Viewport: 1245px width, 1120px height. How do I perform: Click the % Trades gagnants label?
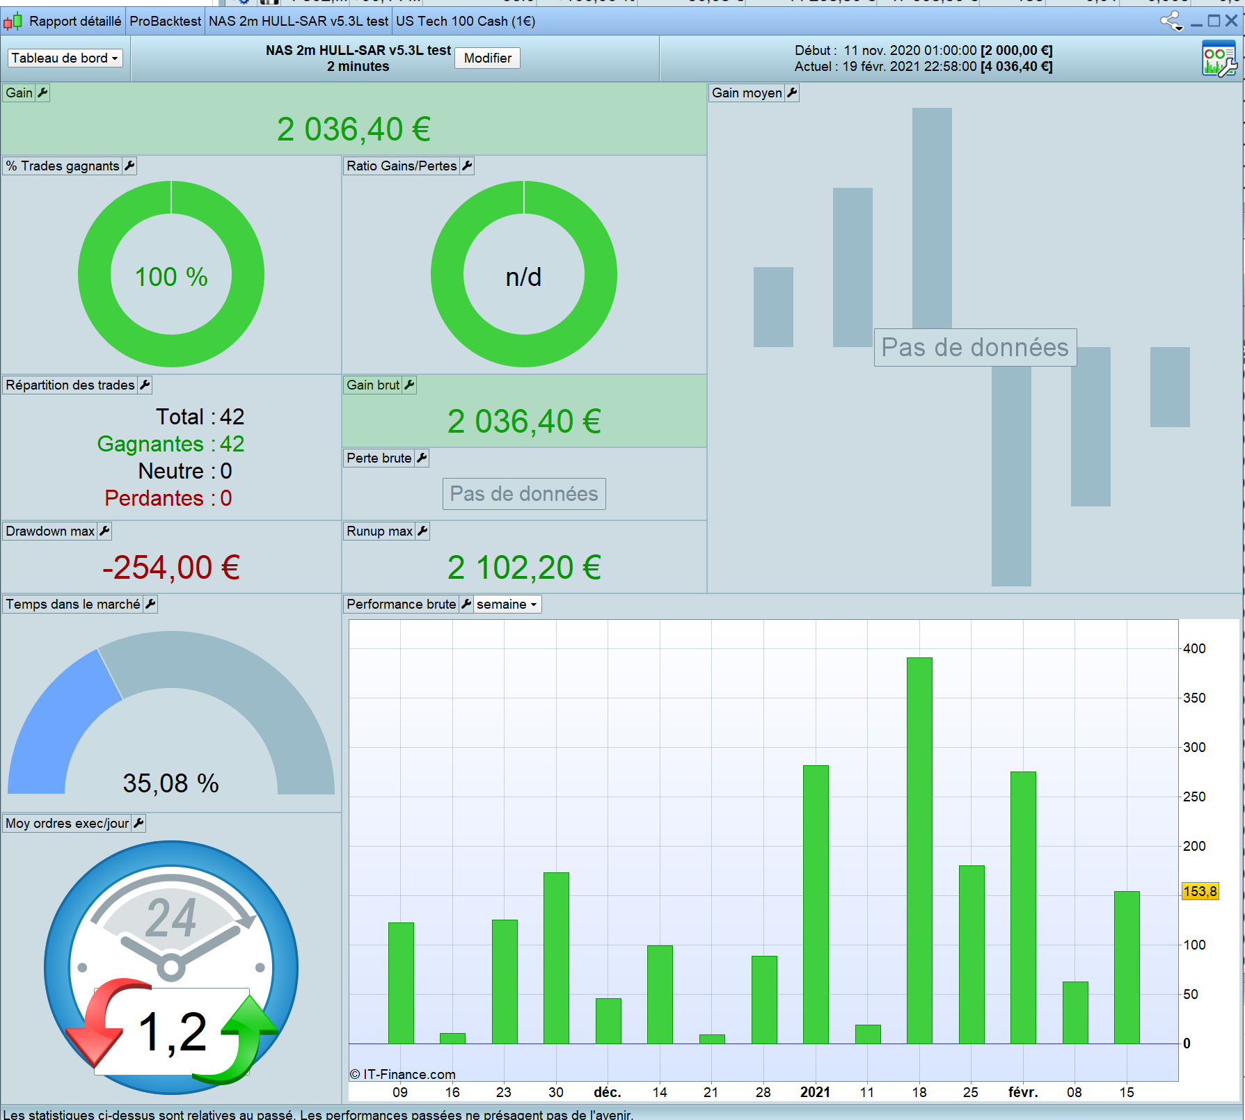63,166
